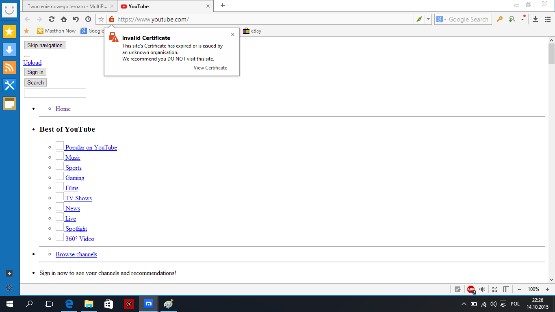Open File Explorer from the taskbar
This screenshot has width=555, height=312.
pos(89,303)
